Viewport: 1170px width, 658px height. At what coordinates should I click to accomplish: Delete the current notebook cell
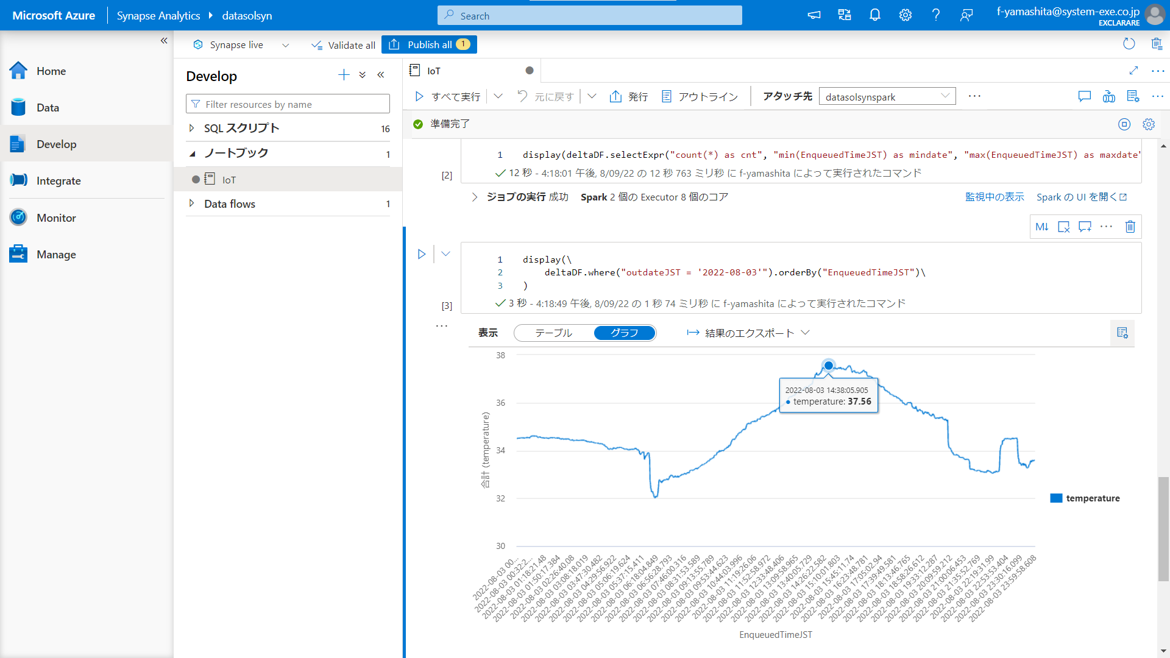[x=1130, y=227]
